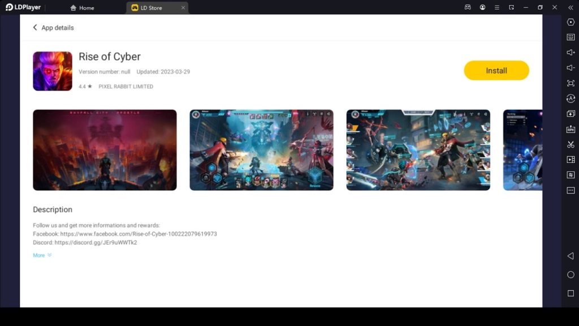Expand the full game description via More

pos(40,255)
